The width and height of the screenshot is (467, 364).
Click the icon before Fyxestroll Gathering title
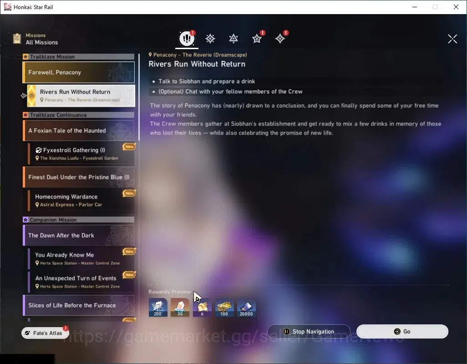click(38, 150)
